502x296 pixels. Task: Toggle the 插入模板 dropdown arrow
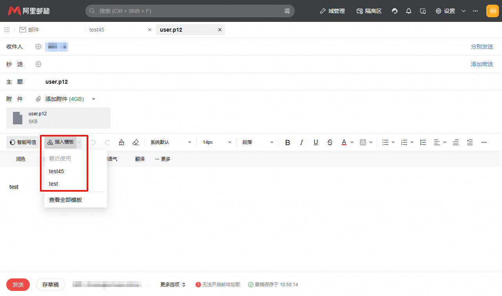tap(79, 142)
